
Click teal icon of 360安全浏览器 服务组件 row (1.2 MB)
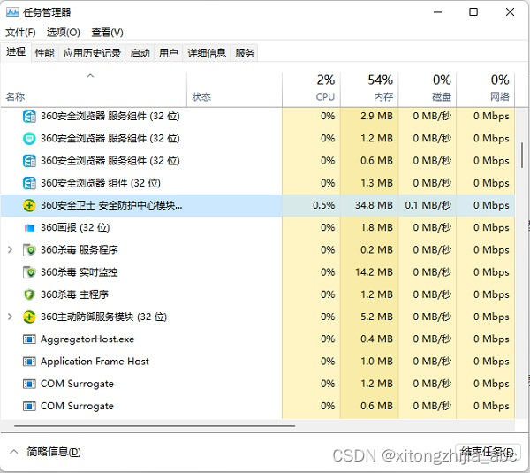tap(29, 139)
